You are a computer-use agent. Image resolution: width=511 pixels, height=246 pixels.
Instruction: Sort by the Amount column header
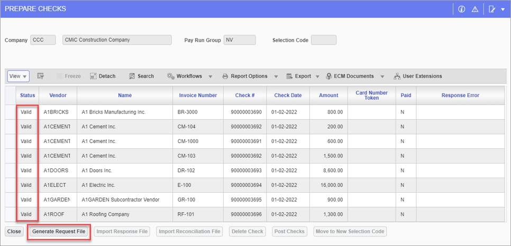[x=328, y=96]
